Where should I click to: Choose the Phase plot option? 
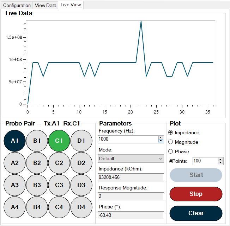click(171, 151)
